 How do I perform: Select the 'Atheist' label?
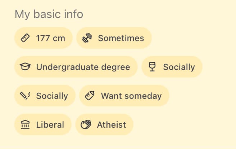[112, 125]
